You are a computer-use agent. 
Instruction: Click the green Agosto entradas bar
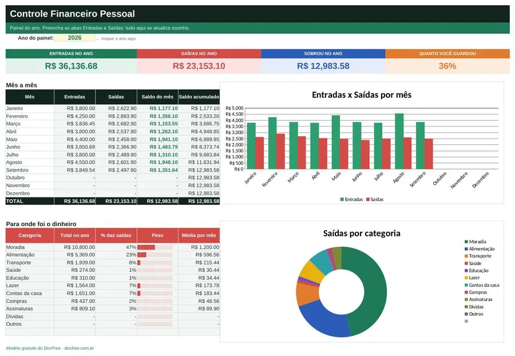point(399,141)
